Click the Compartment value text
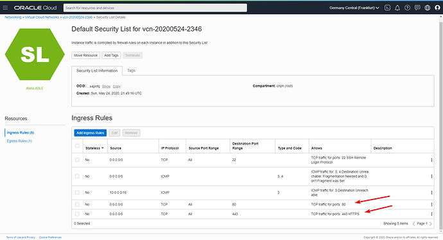443x240 pixels. click(x=284, y=86)
